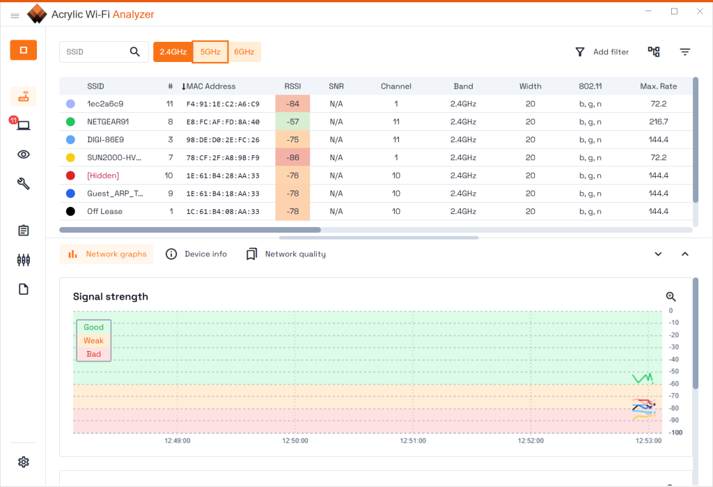This screenshot has width=713, height=487.
Task: Click the funnel filter icon
Action: click(580, 52)
